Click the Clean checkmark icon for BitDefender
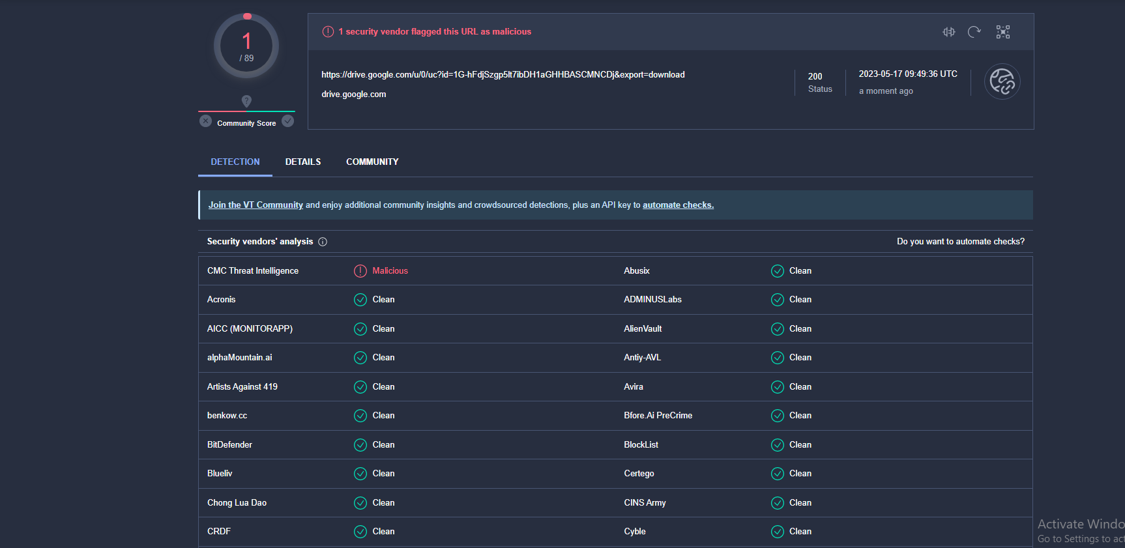The height and width of the screenshot is (548, 1125). pyautogui.click(x=360, y=445)
